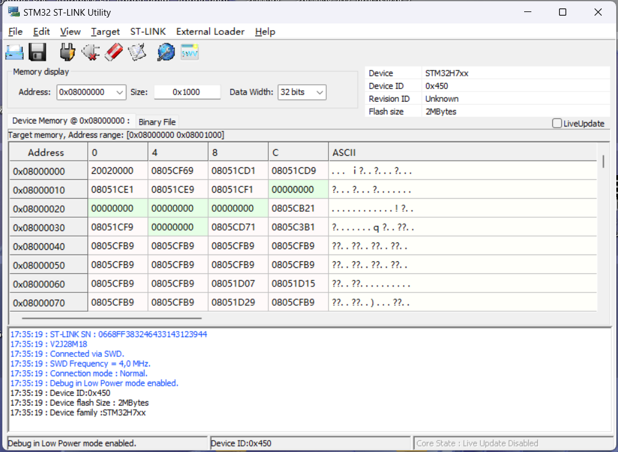Image resolution: width=618 pixels, height=452 pixels.
Task: Click the memory table vertical scrollbar thumb
Action: (x=603, y=161)
